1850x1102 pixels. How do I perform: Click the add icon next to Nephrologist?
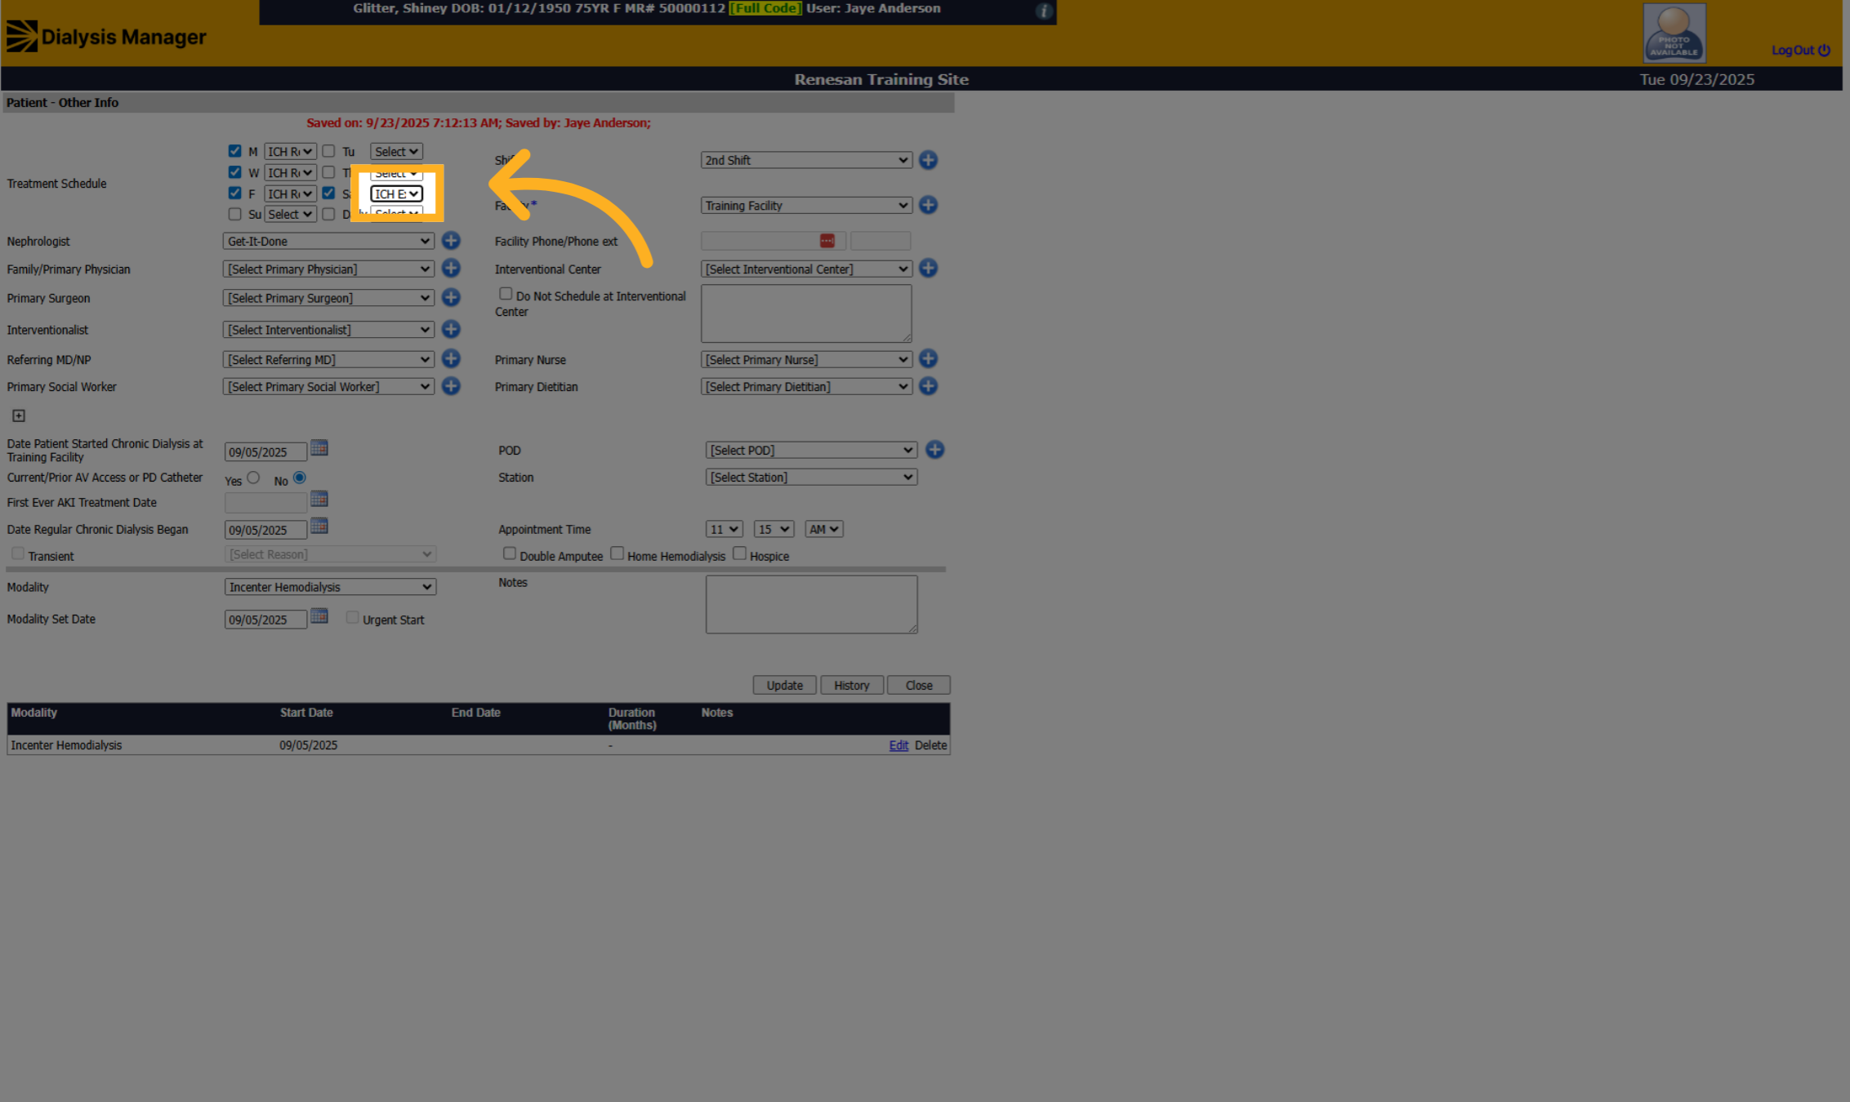(x=451, y=241)
